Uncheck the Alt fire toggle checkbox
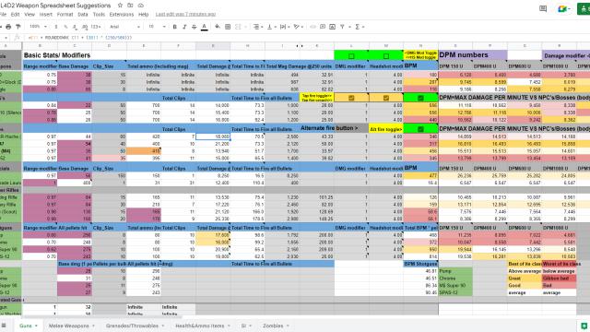Screen dimensions: 590x332 pyautogui.click(x=420, y=129)
